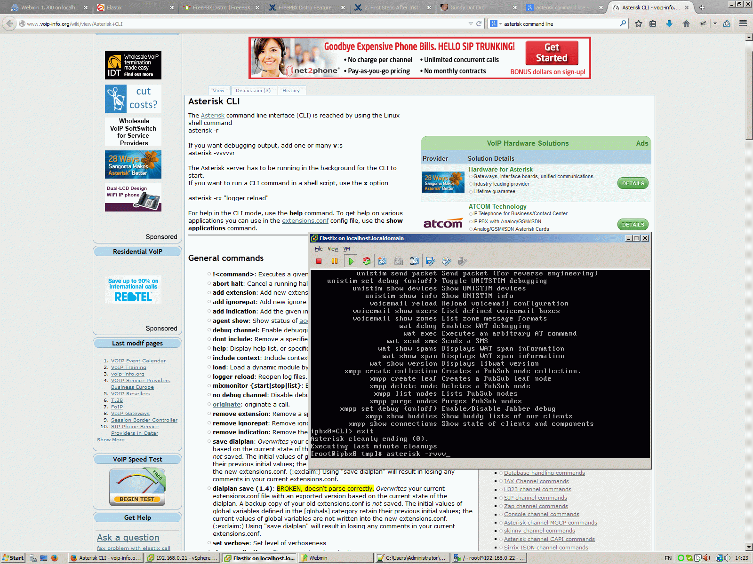Click DETAILS for ATCOM Technology

[x=633, y=225]
